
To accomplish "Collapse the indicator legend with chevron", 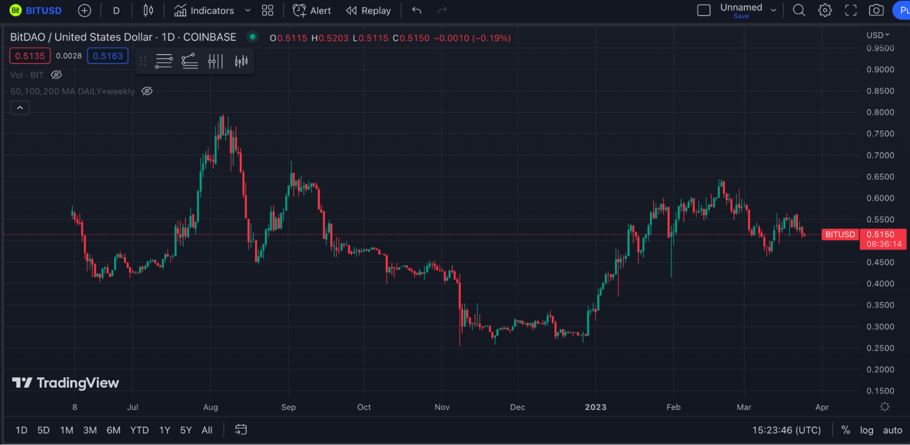I will click(x=20, y=108).
